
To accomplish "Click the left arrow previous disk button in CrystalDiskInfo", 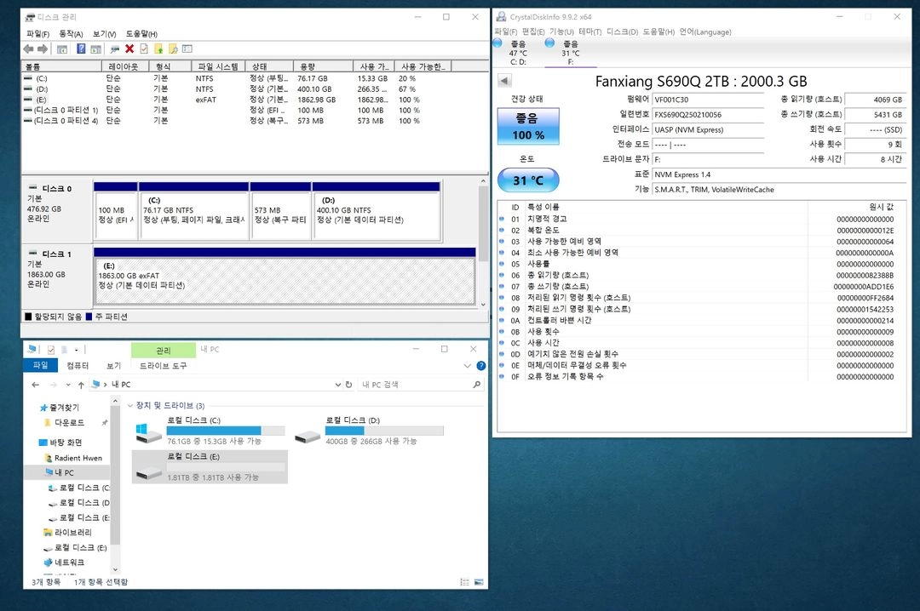I will click(504, 80).
